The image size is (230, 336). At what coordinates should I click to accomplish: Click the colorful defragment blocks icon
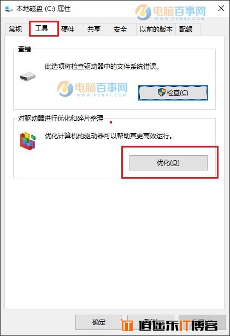tap(28, 141)
